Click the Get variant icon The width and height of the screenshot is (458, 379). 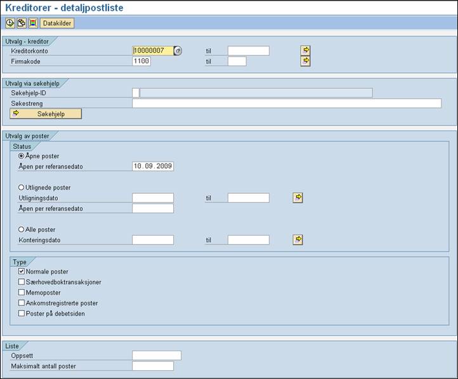22,23
